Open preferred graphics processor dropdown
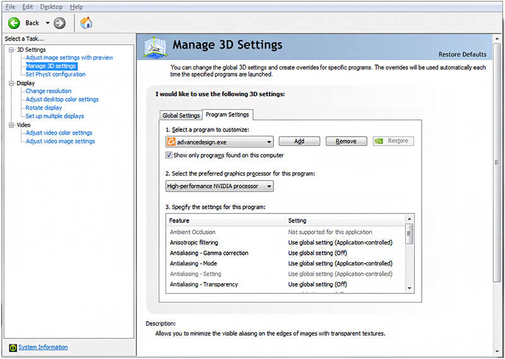Image resolution: width=505 pixels, height=359 pixels. [x=219, y=186]
